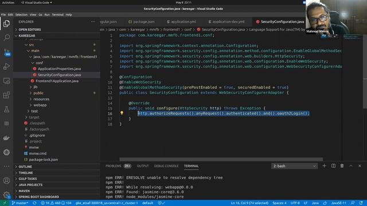The height and width of the screenshot is (206, 367).
Task: Change Spaces: 4 indentation setting
Action: point(279,203)
